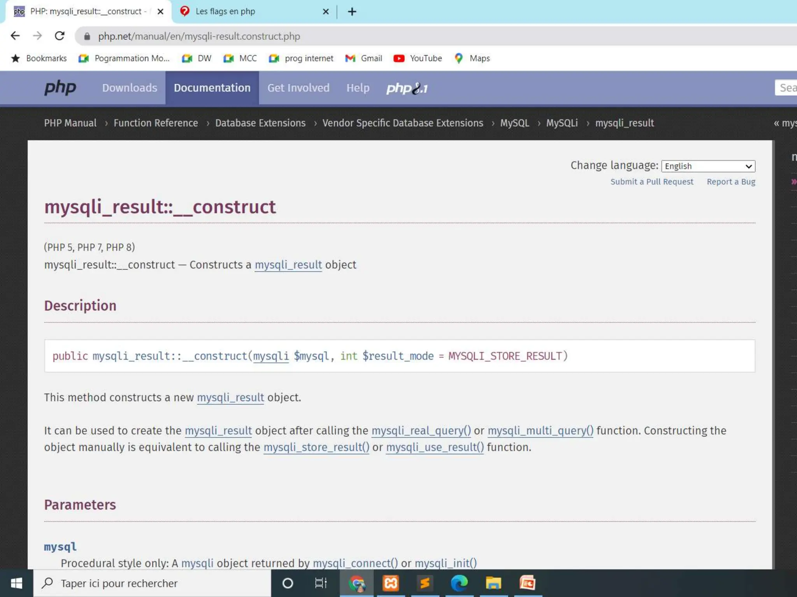This screenshot has width=797, height=597.
Task: Open File Explorer from taskbar
Action: 493,583
